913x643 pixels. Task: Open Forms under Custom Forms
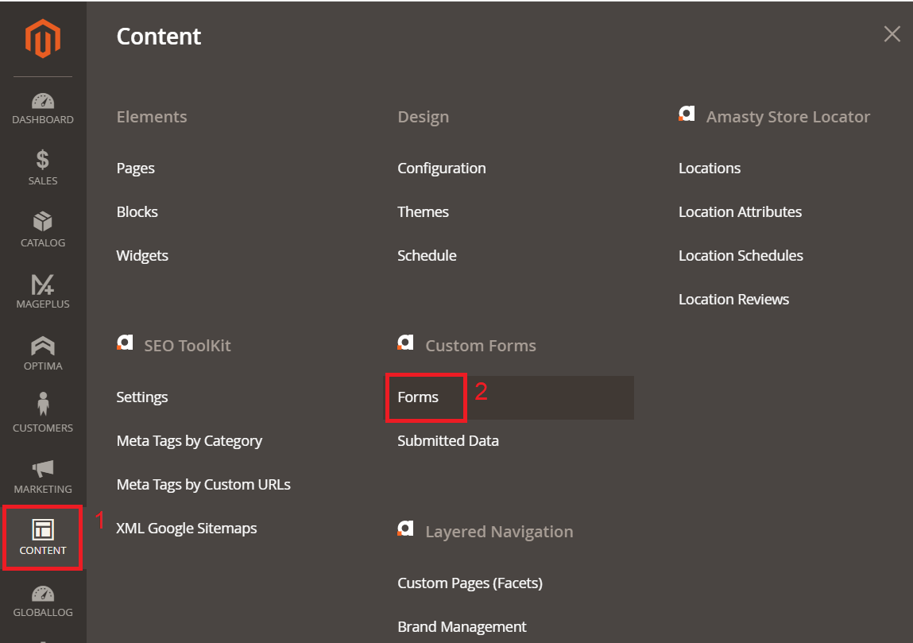418,397
